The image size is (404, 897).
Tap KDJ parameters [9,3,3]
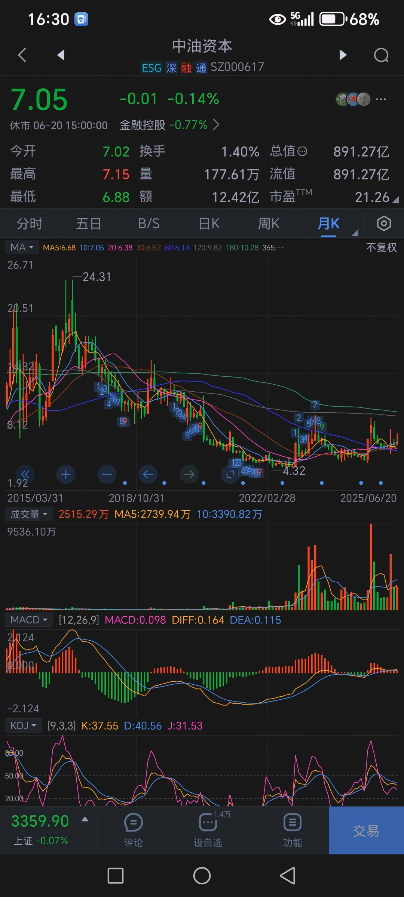[x=62, y=726]
